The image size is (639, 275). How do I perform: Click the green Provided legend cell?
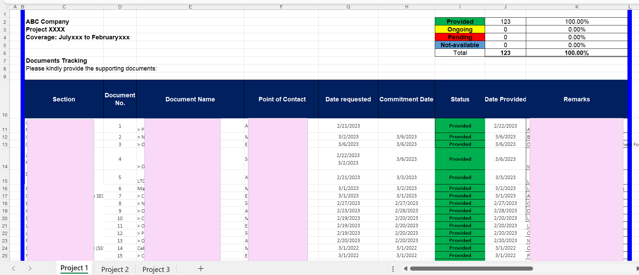(460, 21)
